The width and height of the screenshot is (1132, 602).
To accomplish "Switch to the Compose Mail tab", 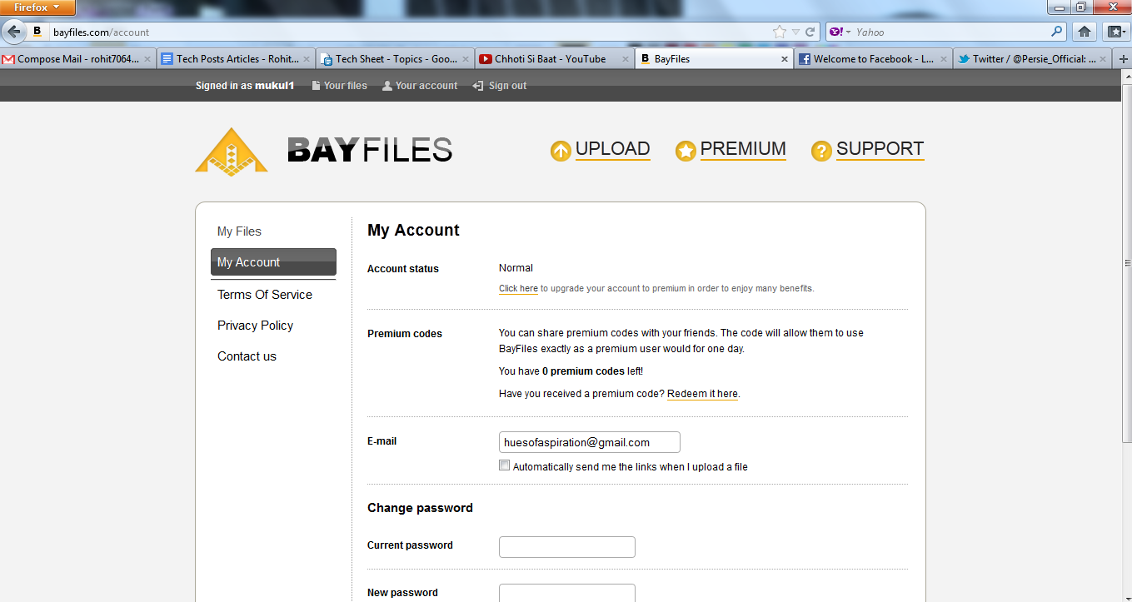I will 78,59.
